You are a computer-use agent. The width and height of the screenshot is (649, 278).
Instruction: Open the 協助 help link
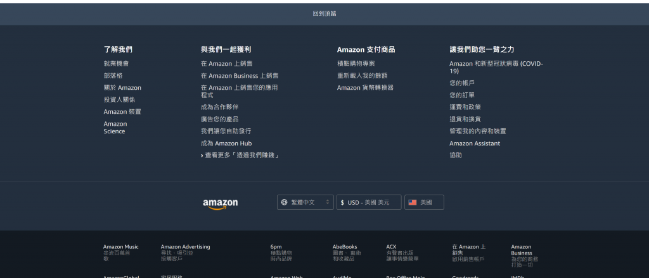tap(456, 155)
